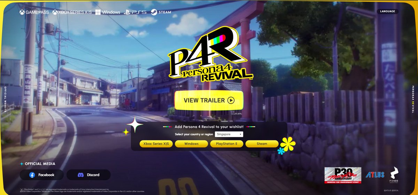Open the Language selector

pyautogui.click(x=387, y=11)
